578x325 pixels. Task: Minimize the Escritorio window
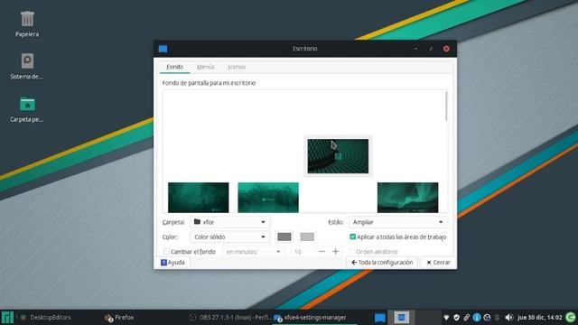click(415, 49)
